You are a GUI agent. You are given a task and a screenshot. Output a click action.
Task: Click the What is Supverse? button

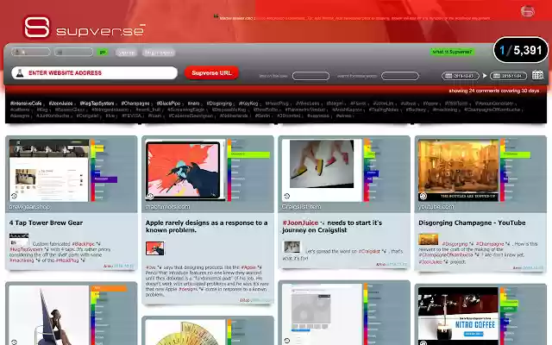[x=452, y=52]
